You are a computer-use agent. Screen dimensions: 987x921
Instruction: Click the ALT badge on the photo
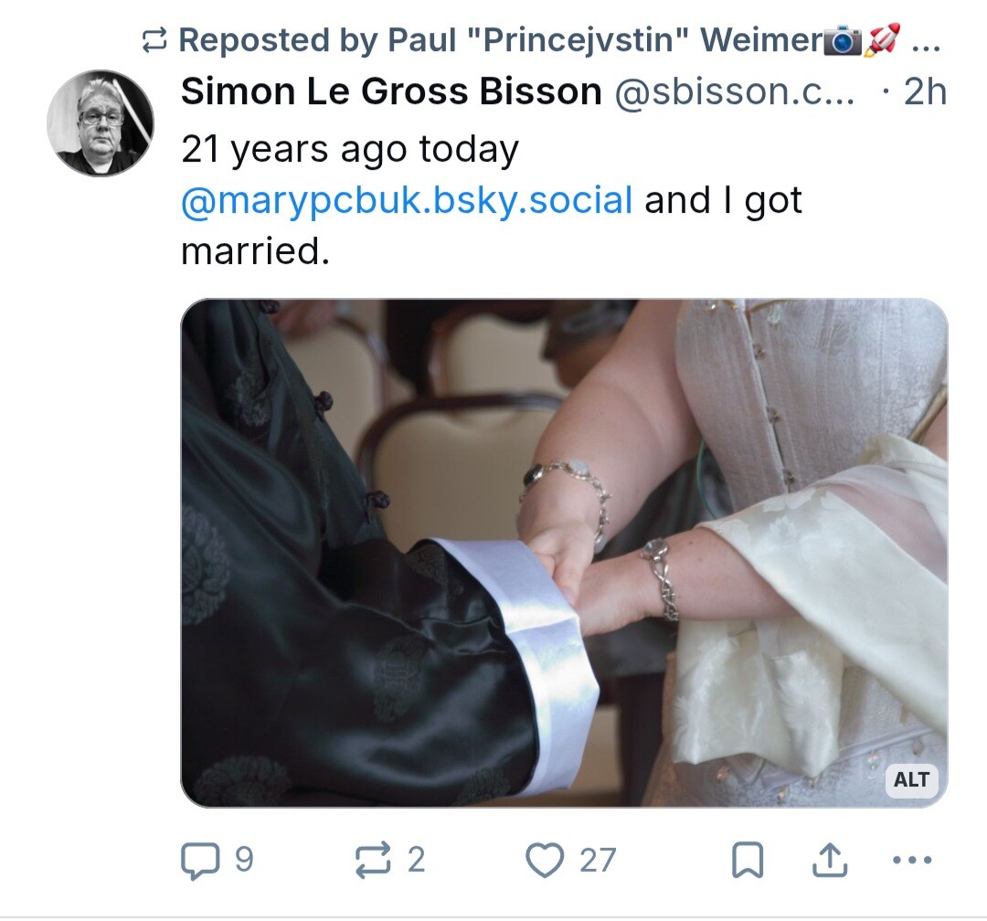pos(911,780)
